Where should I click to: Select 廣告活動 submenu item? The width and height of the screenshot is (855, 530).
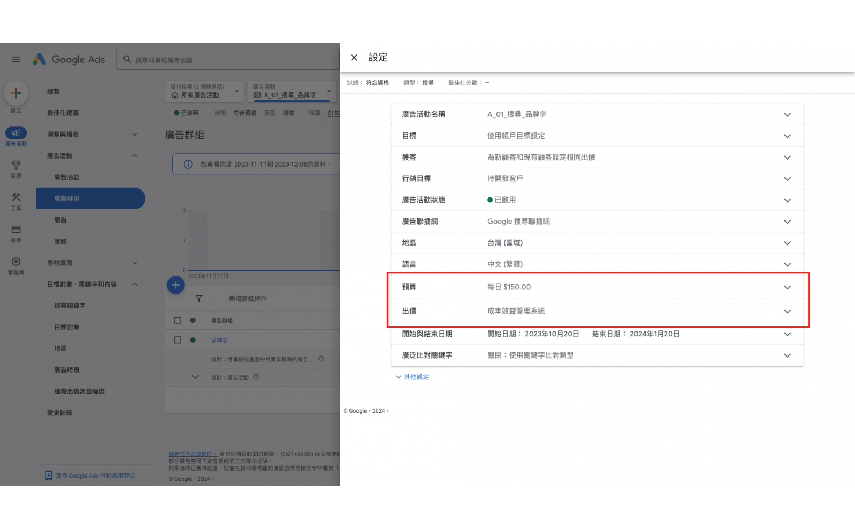67,177
